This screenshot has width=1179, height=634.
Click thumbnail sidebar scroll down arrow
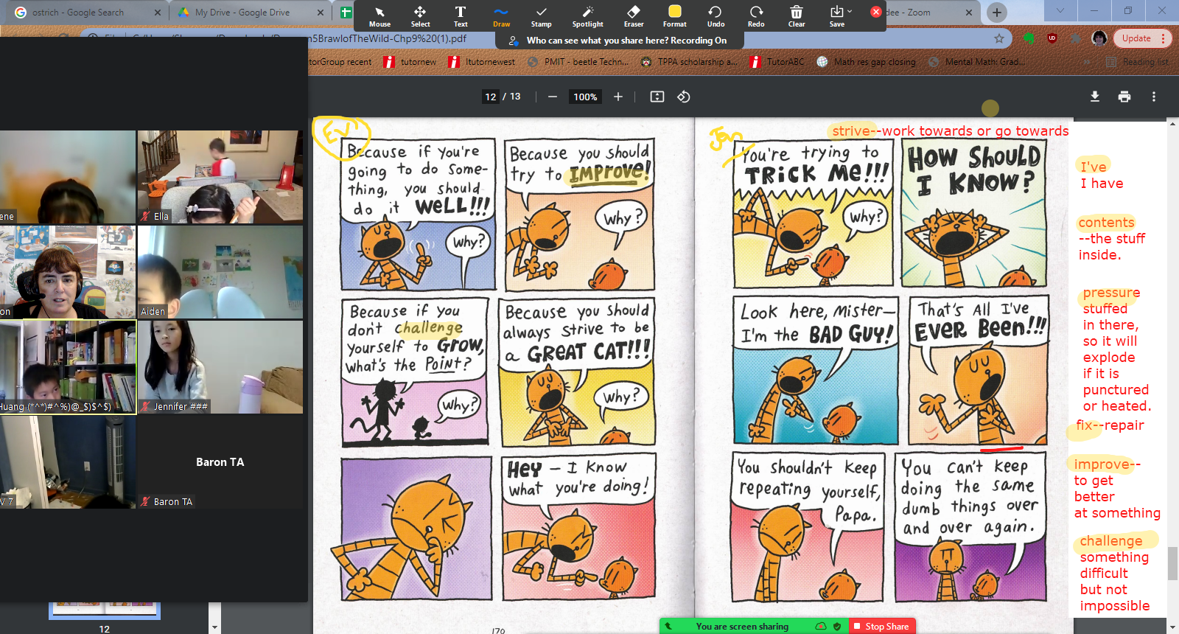(x=214, y=627)
